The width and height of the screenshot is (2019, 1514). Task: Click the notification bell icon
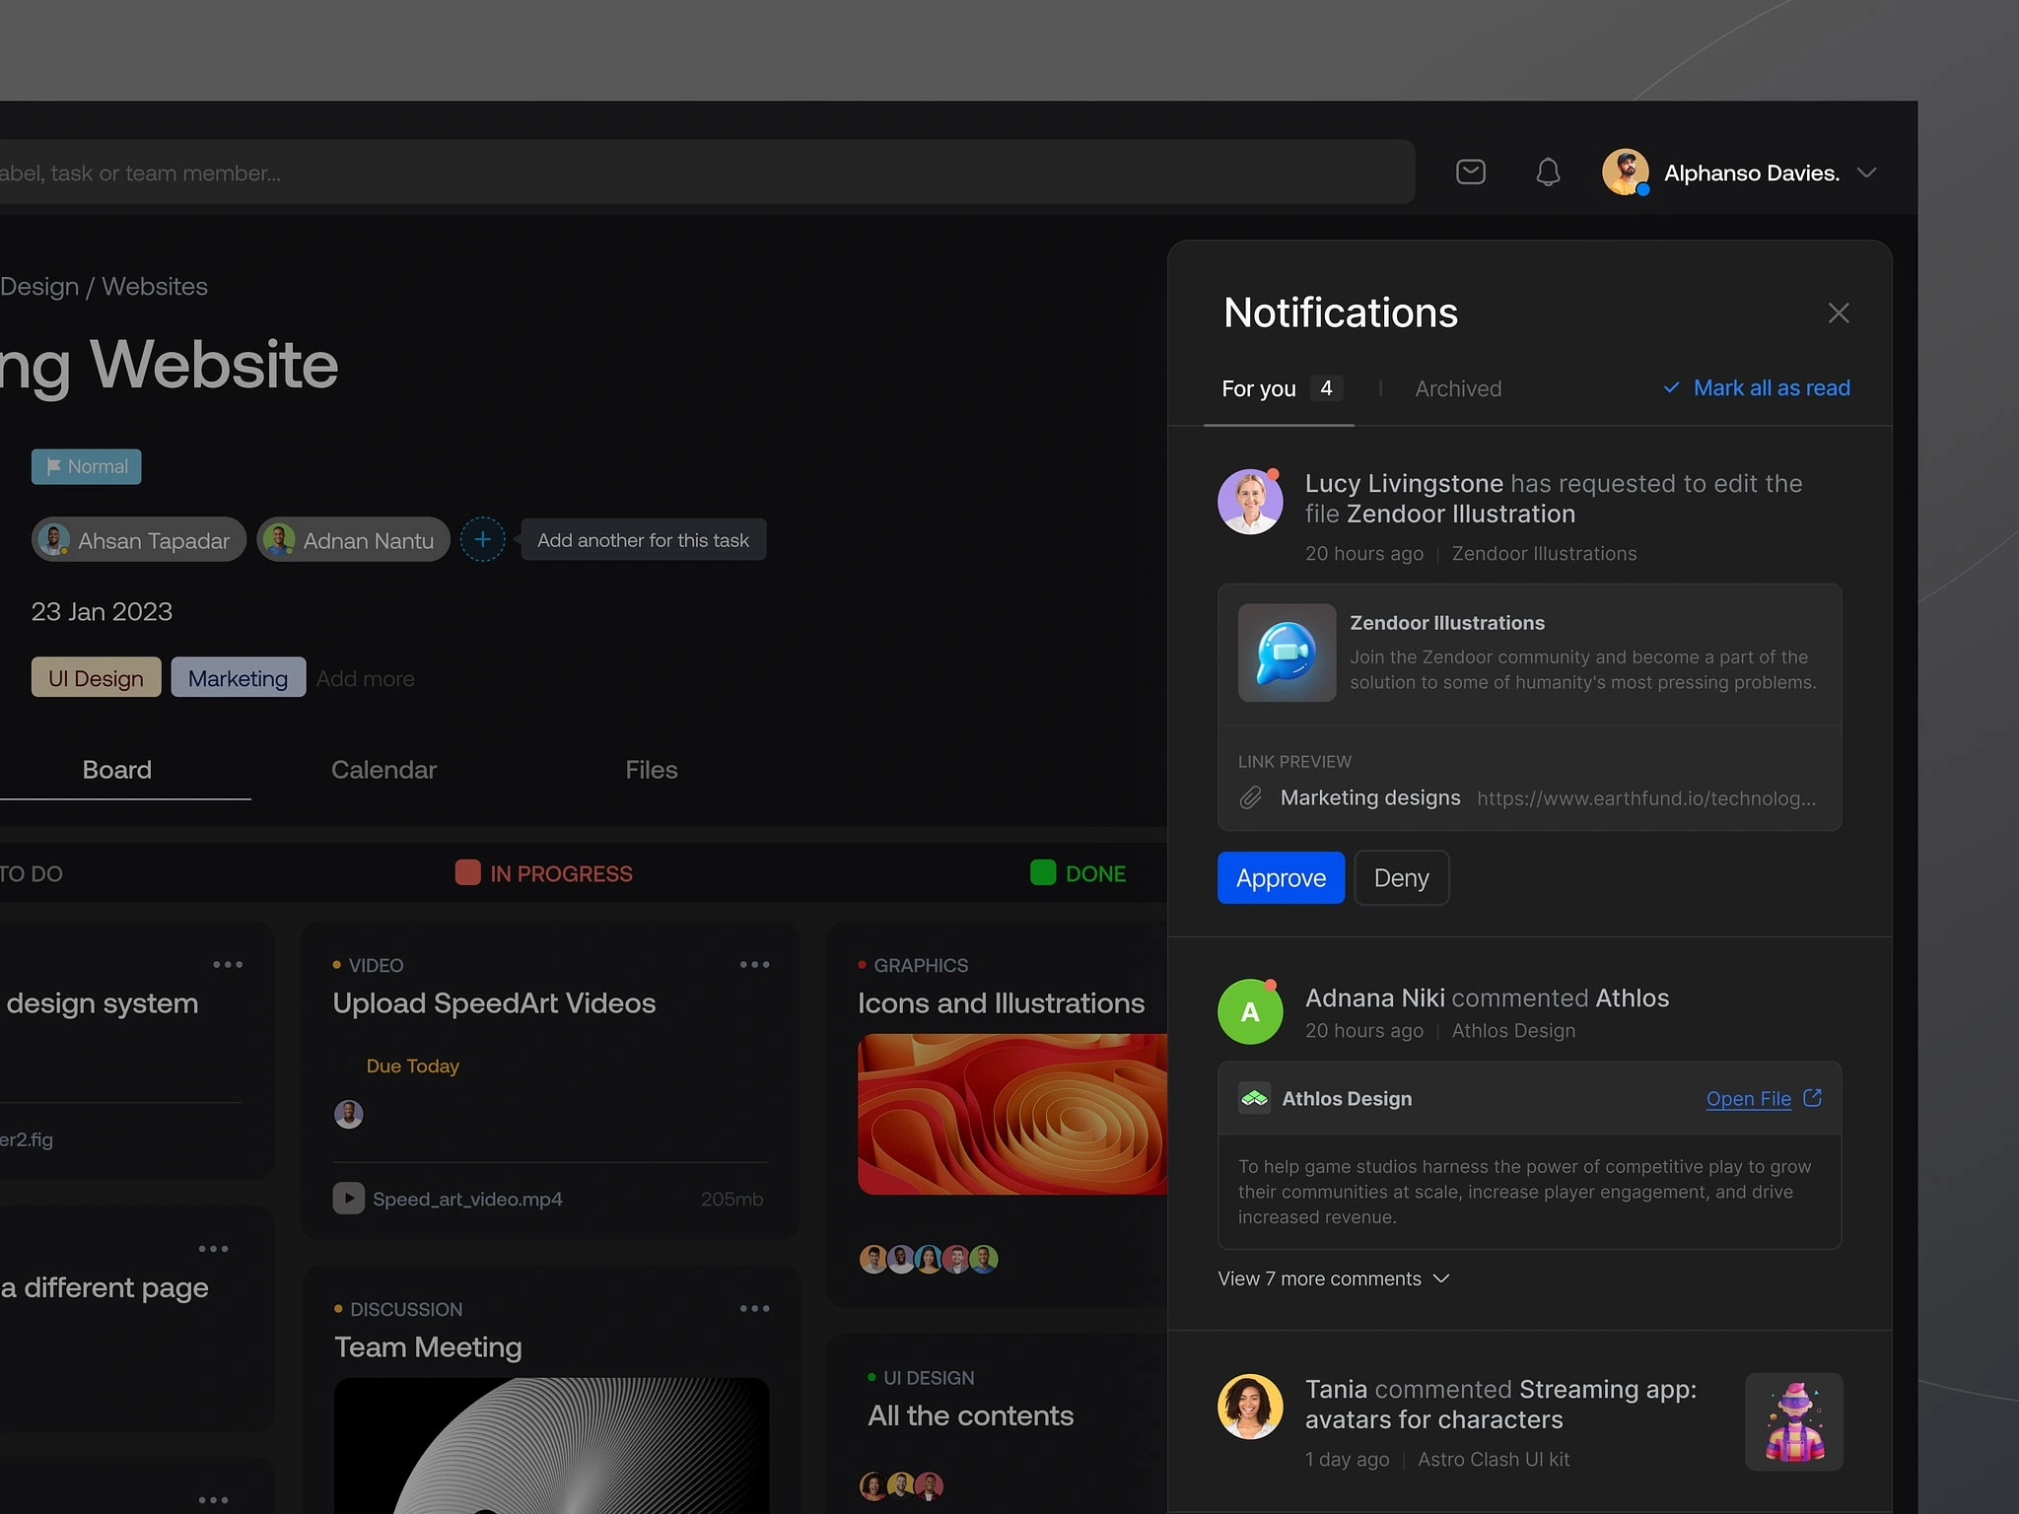point(1548,172)
